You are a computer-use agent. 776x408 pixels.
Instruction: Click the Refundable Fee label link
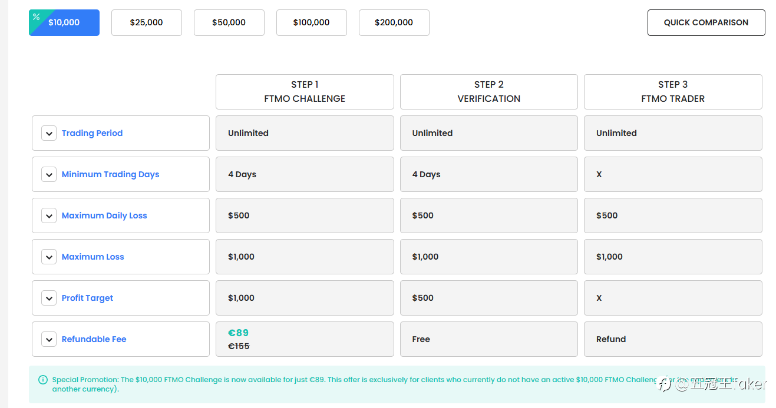coord(94,339)
